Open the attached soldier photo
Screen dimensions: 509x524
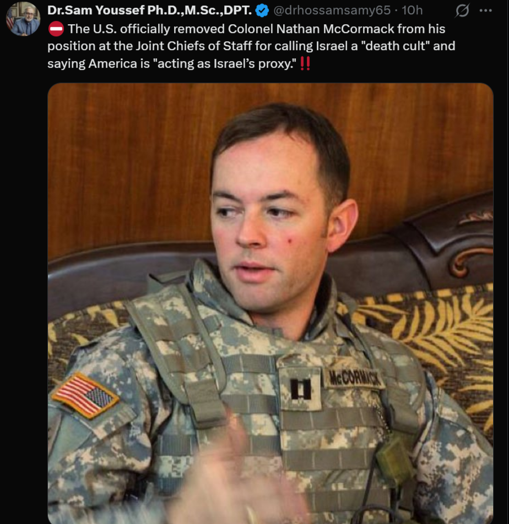tap(270, 303)
